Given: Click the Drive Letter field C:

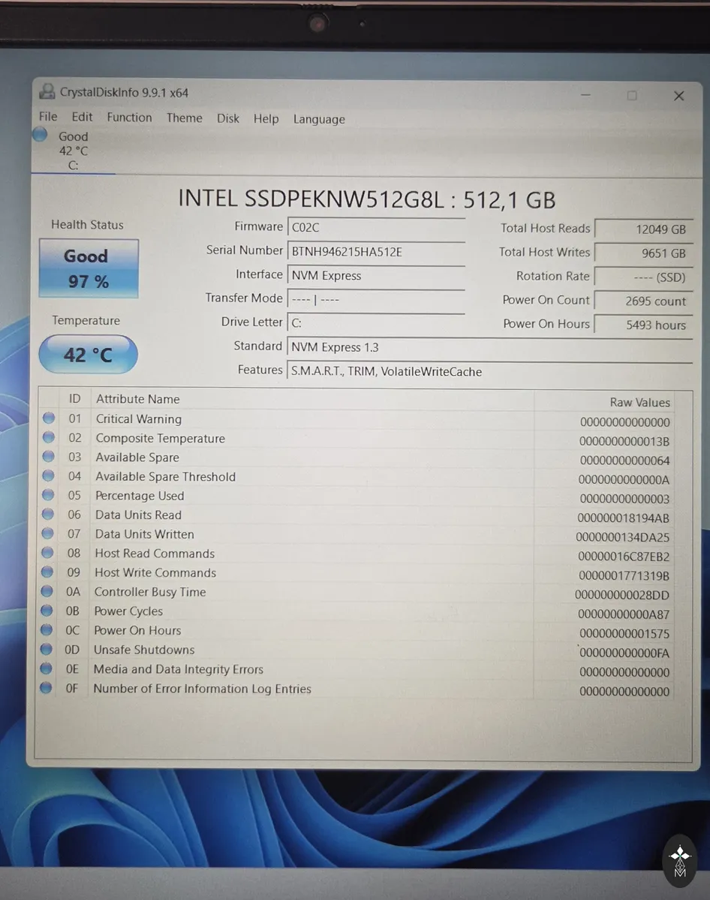Looking at the screenshot, I should (x=376, y=323).
